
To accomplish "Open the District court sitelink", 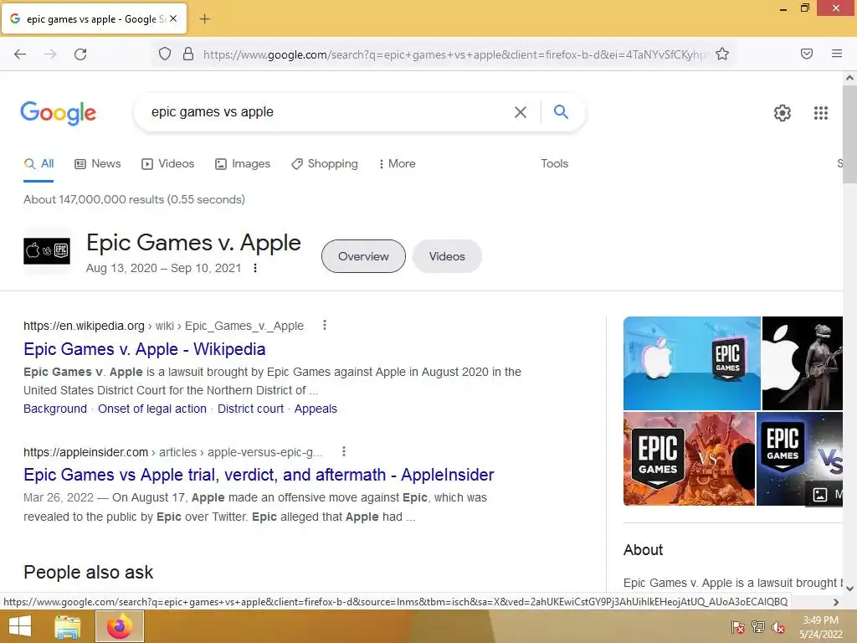I will coord(250,409).
